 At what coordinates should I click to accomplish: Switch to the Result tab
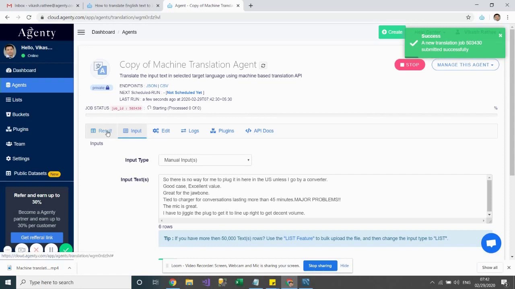101,131
